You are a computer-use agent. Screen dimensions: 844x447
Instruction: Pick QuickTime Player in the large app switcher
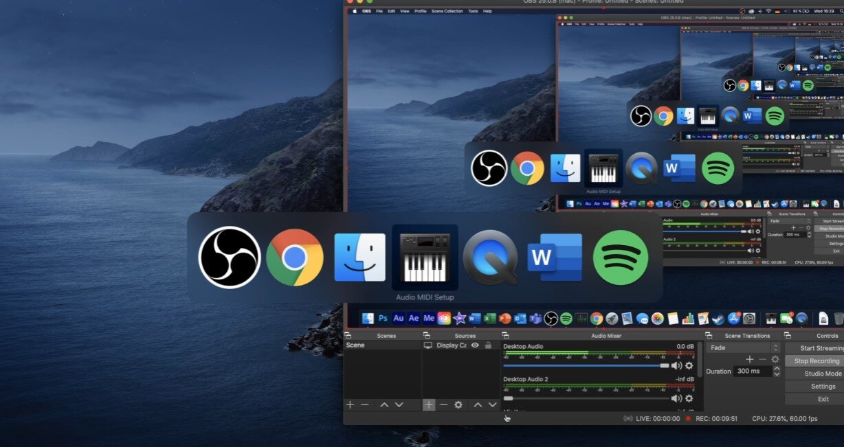click(x=490, y=257)
